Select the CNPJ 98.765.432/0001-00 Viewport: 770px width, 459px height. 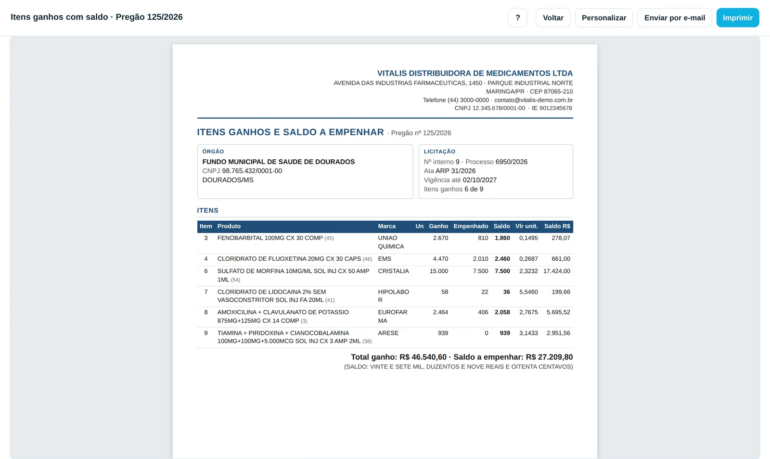coord(252,171)
